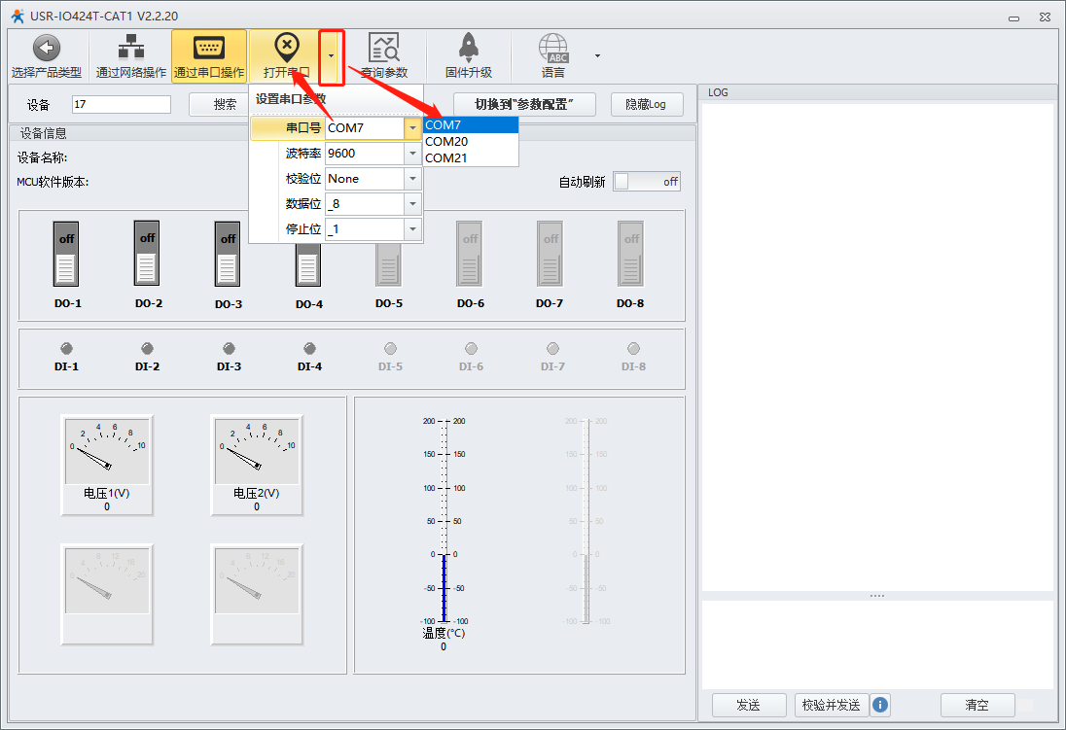This screenshot has width=1066, height=730.
Task: Select COM7 in the port list
Action: [x=471, y=125]
